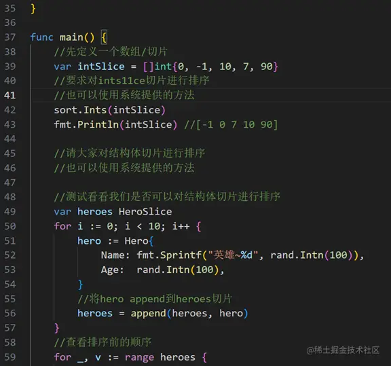
Task: Click comment '//先定义一个数组/切片' on line 38
Action: pos(111,52)
